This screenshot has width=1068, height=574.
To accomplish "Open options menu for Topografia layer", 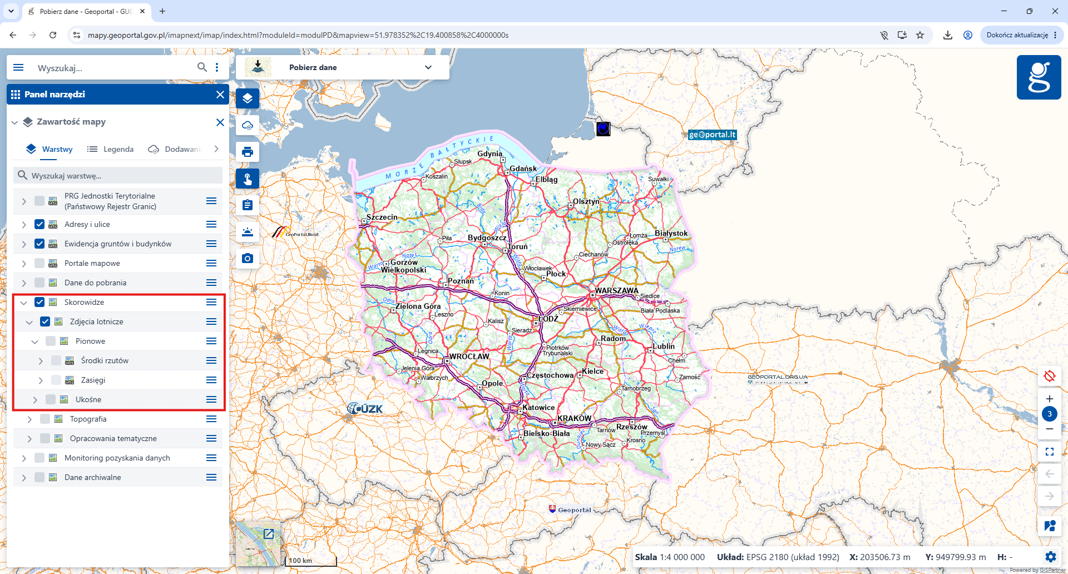I will [211, 419].
